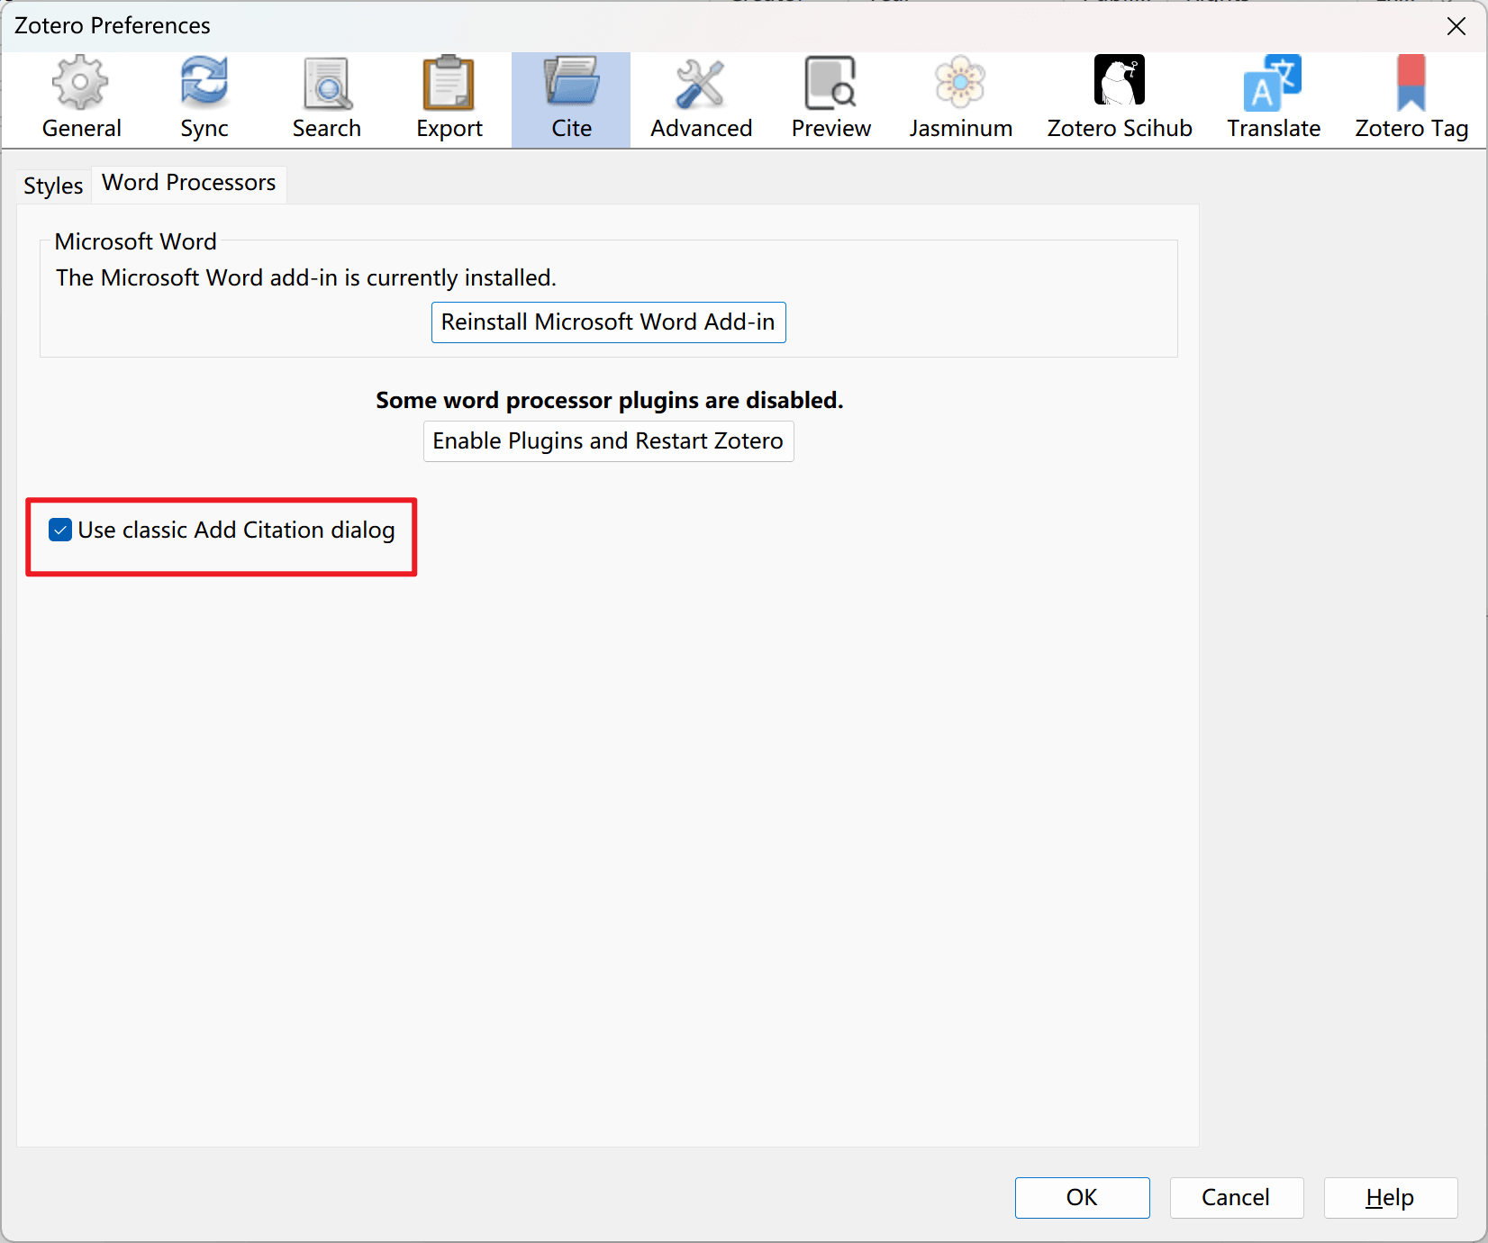Select the Jasminum flower icon
The height and width of the screenshot is (1243, 1488).
[960, 83]
